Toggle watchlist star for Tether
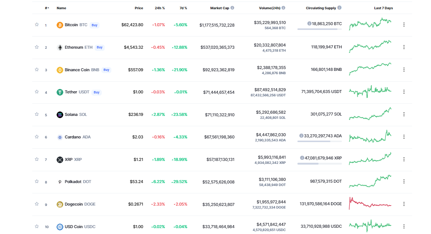The width and height of the screenshot is (431, 234). tap(37, 92)
